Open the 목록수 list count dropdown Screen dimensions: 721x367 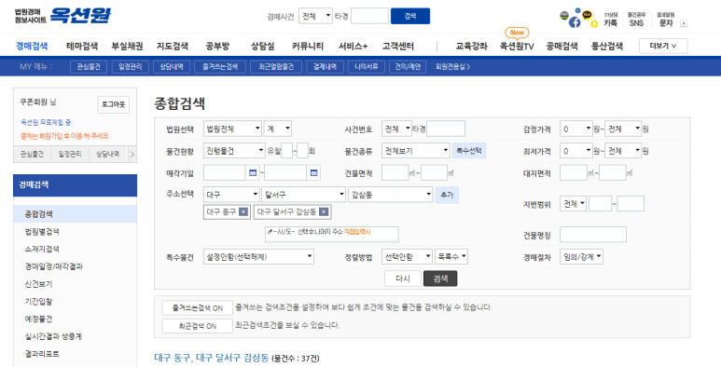click(451, 257)
